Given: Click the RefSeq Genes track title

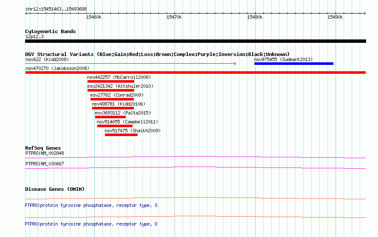Looking at the screenshot, I should coord(43,148).
